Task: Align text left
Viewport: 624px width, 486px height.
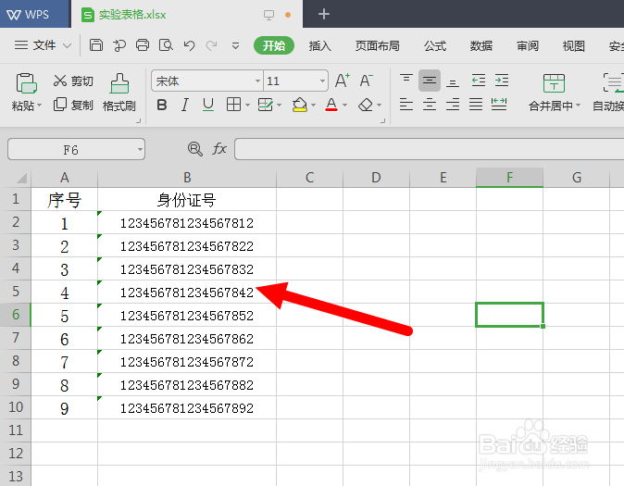Action: pyautogui.click(x=406, y=105)
